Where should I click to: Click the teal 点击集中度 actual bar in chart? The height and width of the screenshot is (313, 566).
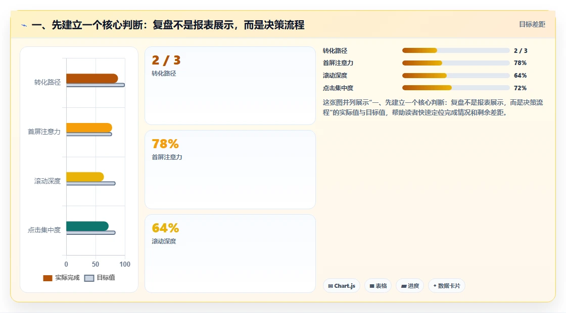(x=87, y=226)
